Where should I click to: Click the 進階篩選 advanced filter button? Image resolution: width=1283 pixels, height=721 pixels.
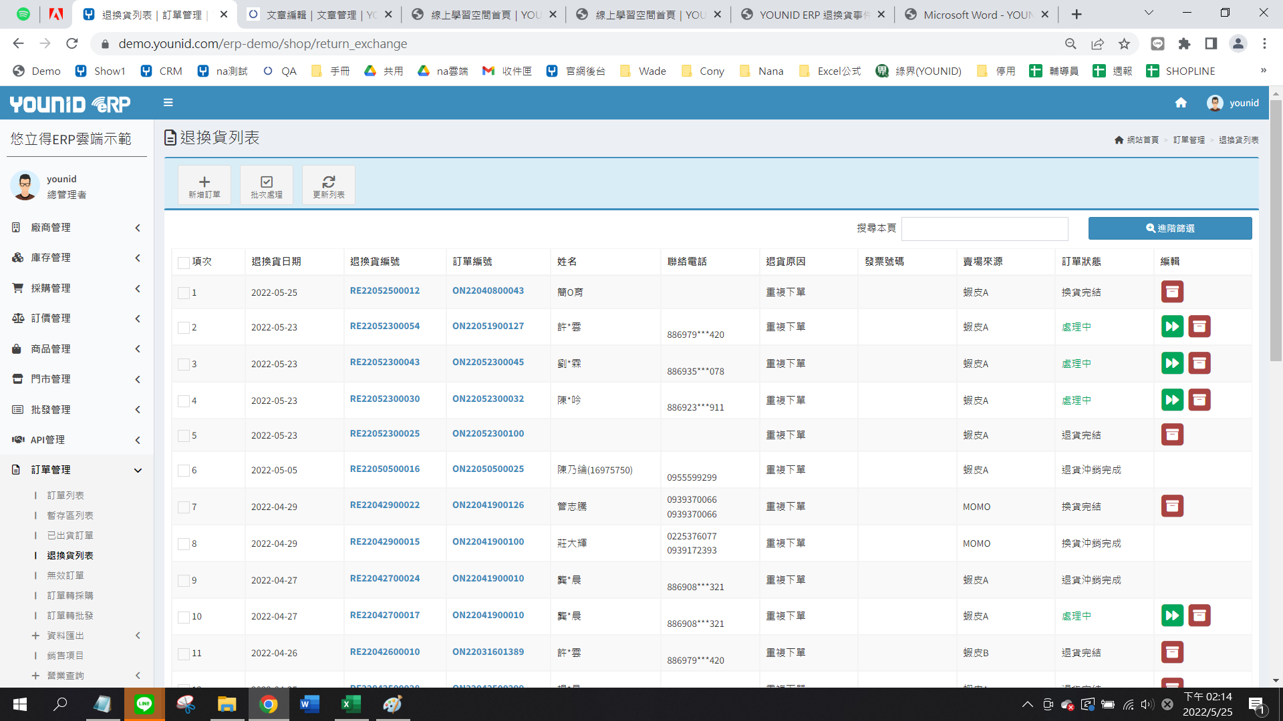click(1169, 228)
